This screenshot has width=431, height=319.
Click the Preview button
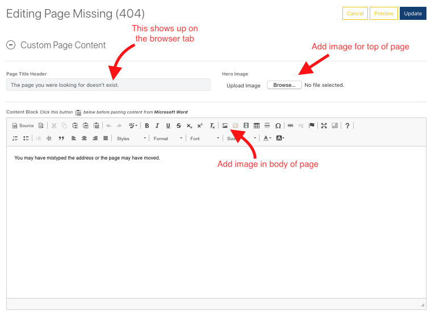pyautogui.click(x=384, y=14)
